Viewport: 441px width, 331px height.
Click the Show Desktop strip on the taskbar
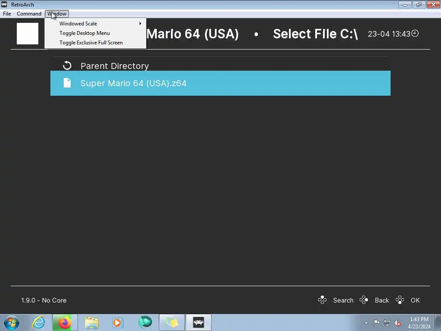click(x=438, y=322)
